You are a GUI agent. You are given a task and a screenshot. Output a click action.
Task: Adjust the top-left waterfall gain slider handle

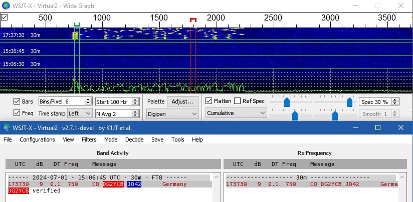click(287, 102)
